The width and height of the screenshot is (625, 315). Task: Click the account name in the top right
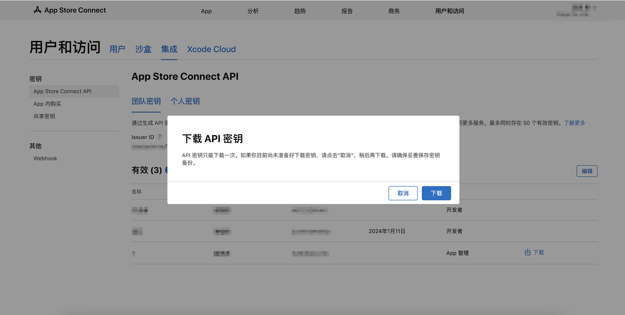[x=577, y=10]
